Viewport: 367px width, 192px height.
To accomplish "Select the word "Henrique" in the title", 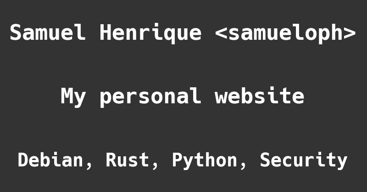I will pyautogui.click(x=151, y=33).
